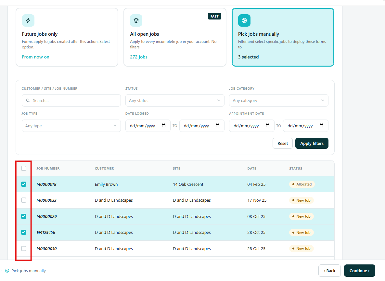The height and width of the screenshot is (281, 385).
Task: Tick the checkbox for job M0000030
Action: click(24, 249)
